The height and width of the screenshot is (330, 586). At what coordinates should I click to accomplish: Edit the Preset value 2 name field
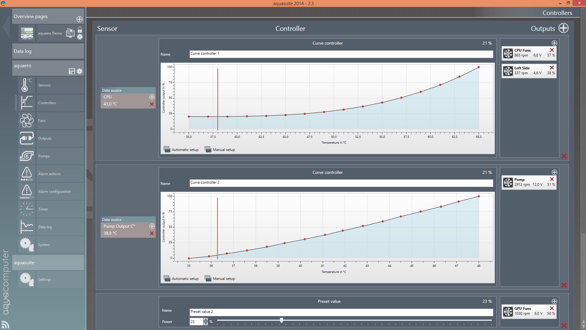(341, 312)
